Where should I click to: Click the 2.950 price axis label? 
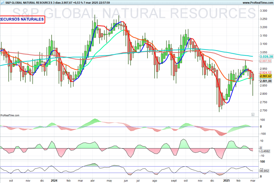pyautogui.click(x=264, y=69)
